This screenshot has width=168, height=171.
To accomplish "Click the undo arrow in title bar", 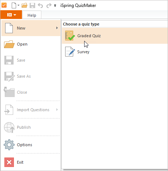I will 40,5.
